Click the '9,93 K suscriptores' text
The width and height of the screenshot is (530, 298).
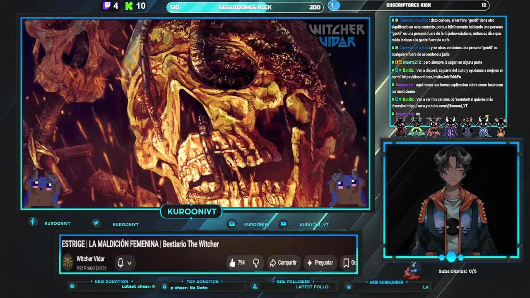click(91, 268)
